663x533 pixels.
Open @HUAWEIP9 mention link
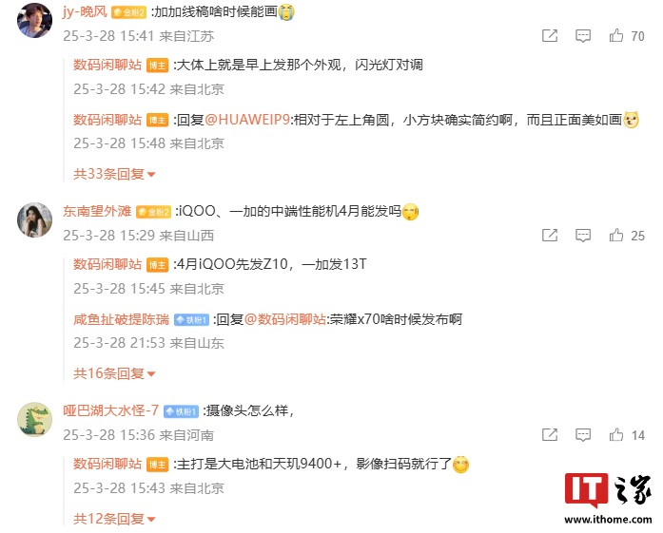point(247,120)
